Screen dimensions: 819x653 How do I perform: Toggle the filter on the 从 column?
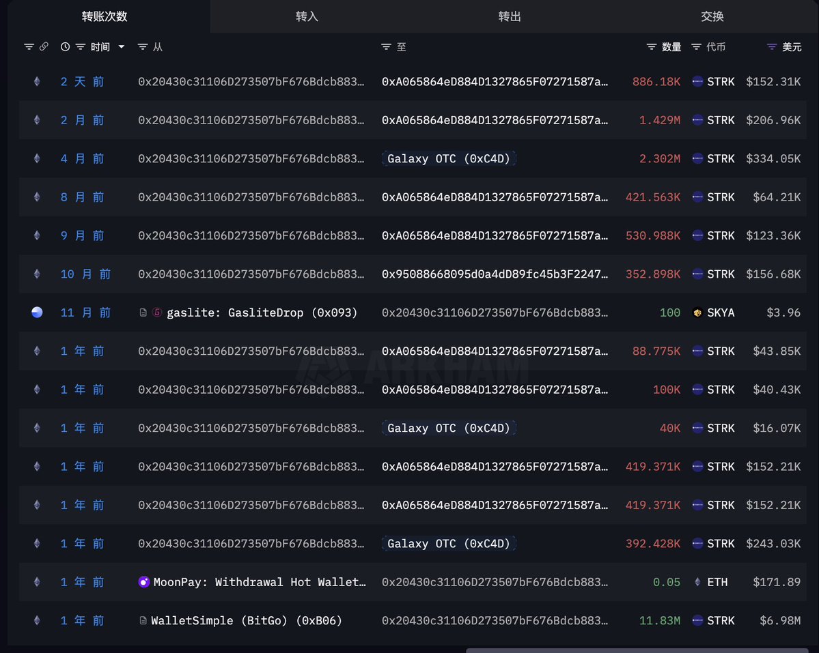[x=143, y=46]
